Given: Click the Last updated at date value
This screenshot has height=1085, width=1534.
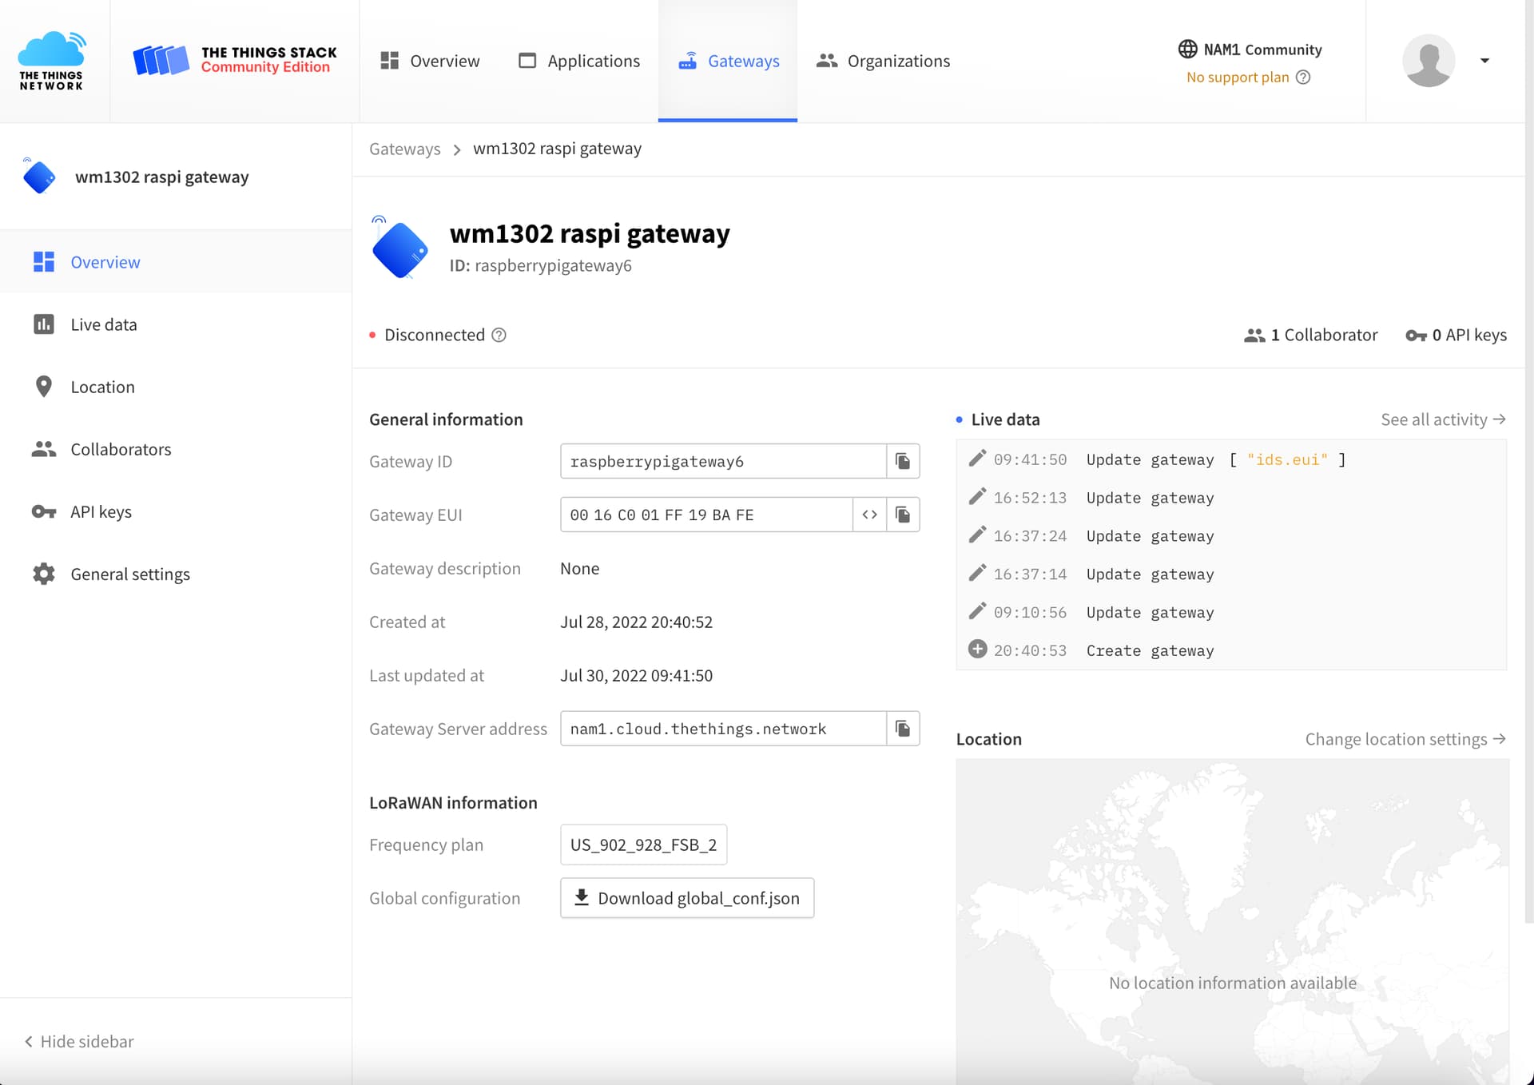Looking at the screenshot, I should click(x=636, y=675).
